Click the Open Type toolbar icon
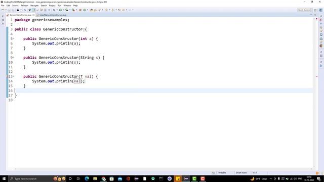Viewport: 324px width, 182px height. point(91,10)
